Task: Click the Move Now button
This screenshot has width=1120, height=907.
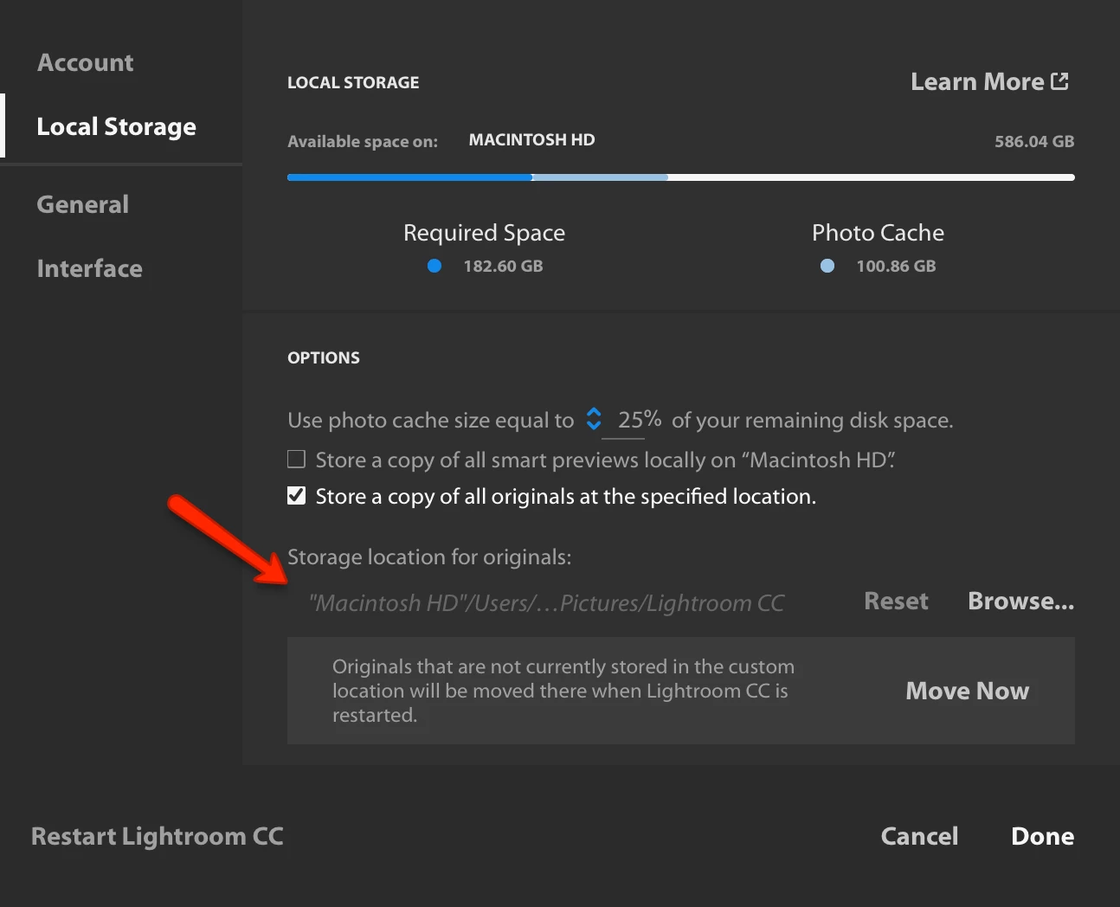Action: click(968, 691)
